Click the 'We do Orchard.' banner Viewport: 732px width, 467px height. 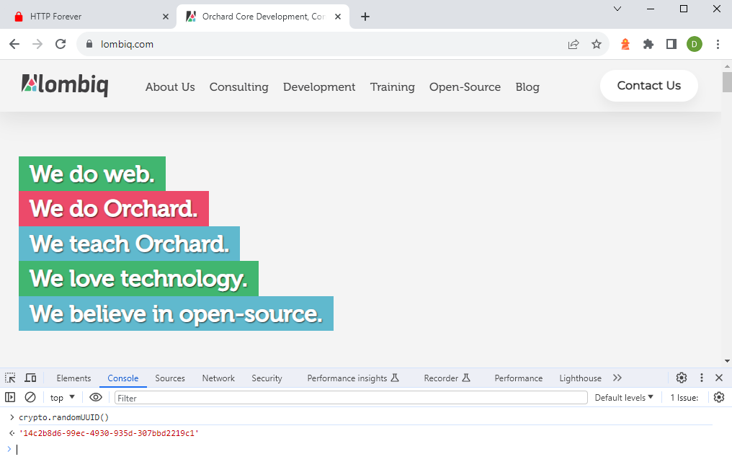tap(113, 208)
